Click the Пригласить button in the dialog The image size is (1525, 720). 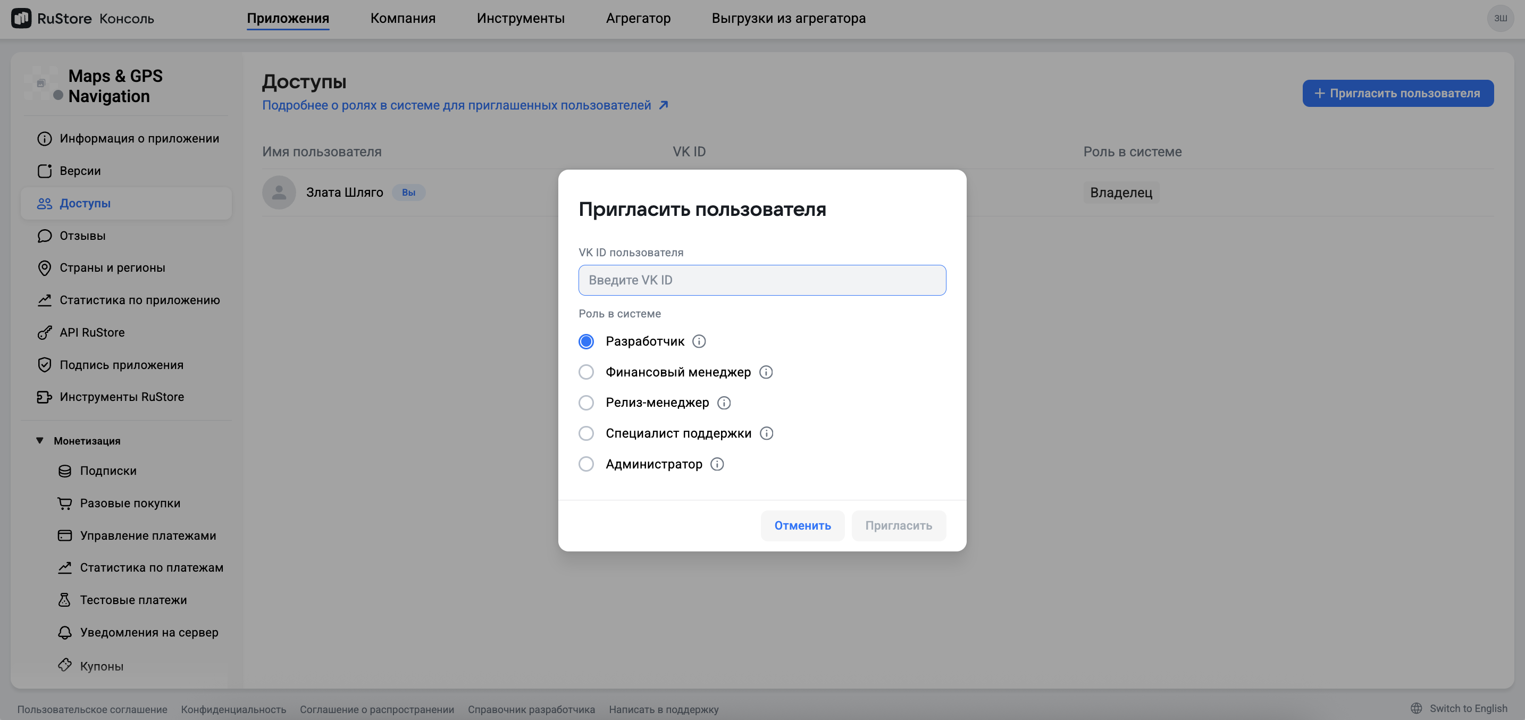898,525
